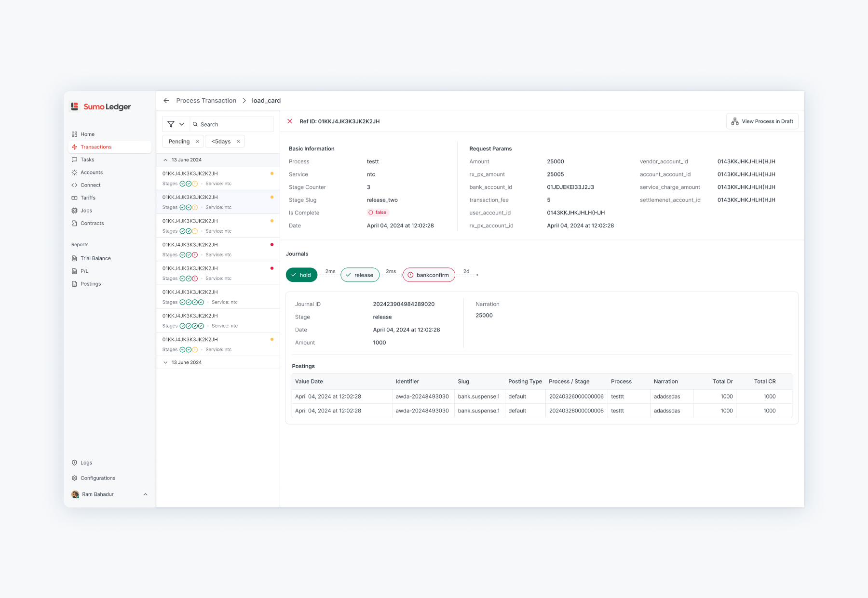Go back with the left arrow icon

166,101
